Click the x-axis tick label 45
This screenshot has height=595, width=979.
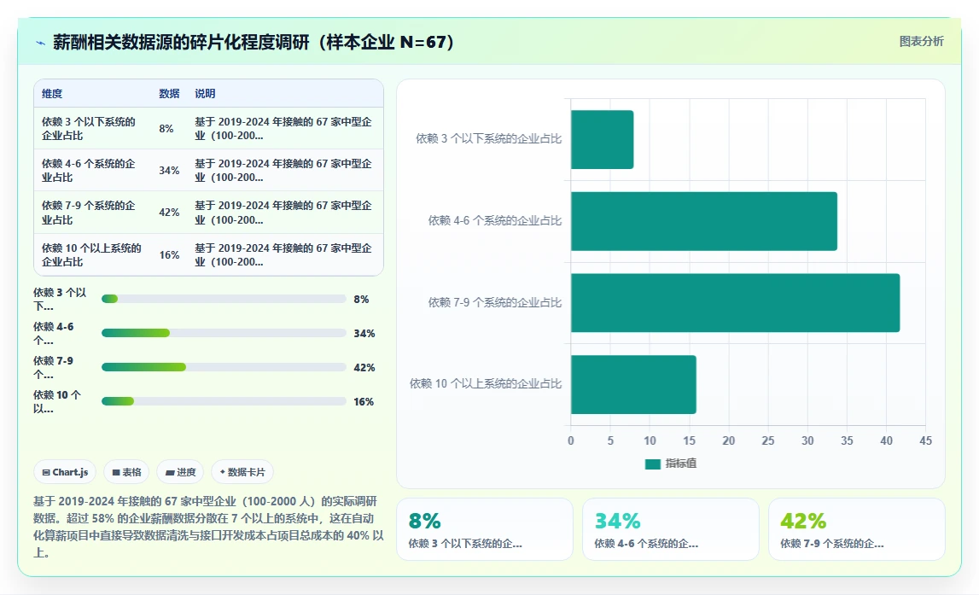pos(925,440)
